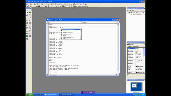Select the Timer control in the toolbox
This screenshot has height=96, width=171.
(x=27, y=28)
